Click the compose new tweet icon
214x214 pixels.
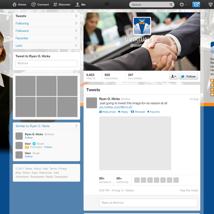click(196, 5)
